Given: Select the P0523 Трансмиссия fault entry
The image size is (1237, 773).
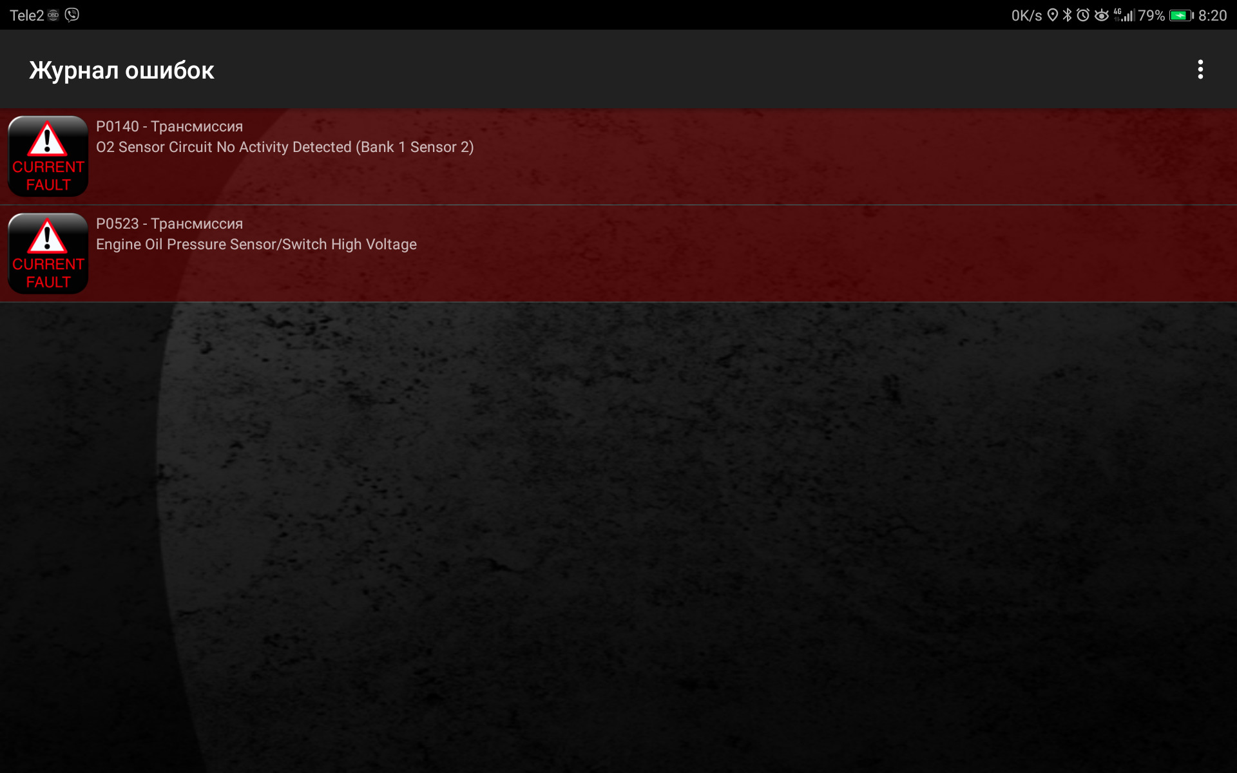Looking at the screenshot, I should (618, 253).
